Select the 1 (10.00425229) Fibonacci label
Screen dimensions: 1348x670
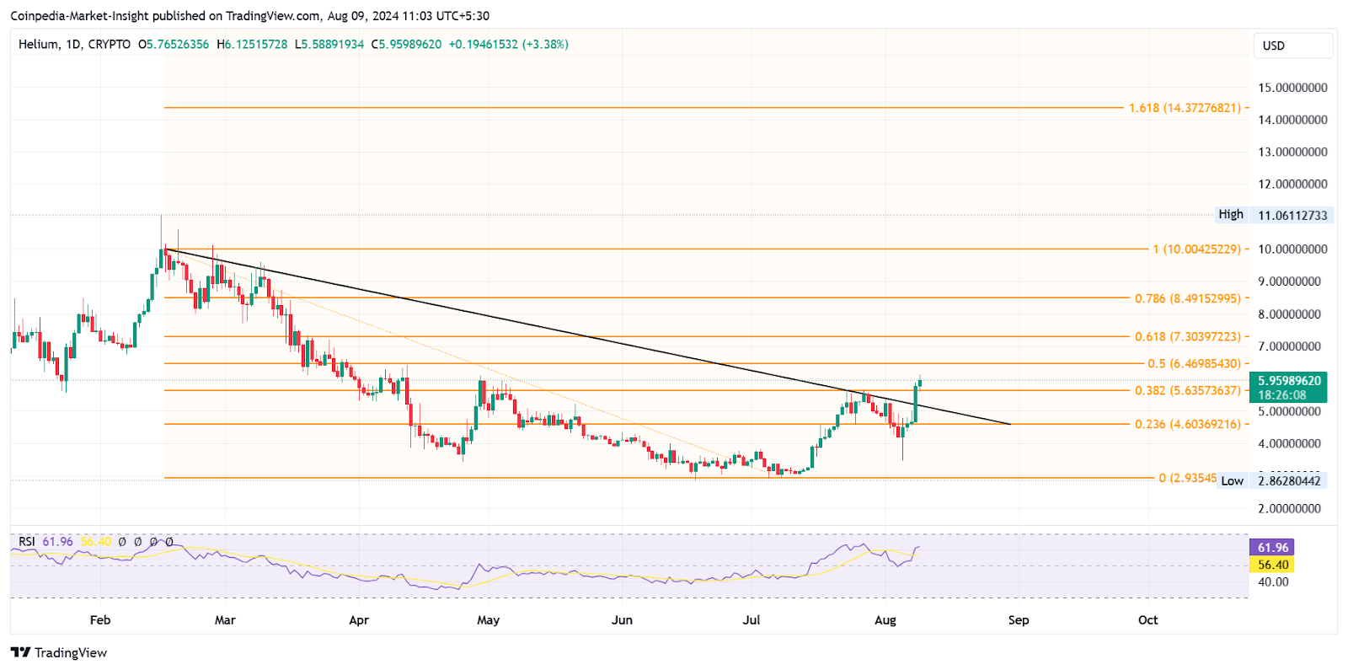(x=1196, y=249)
